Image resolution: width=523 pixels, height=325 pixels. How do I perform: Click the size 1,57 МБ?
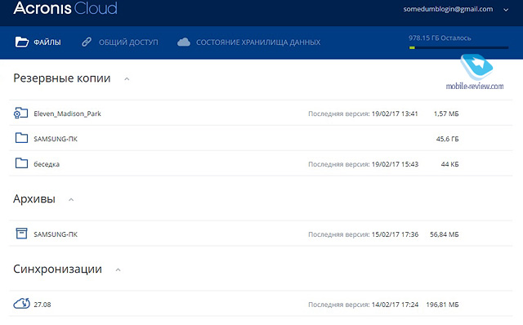point(446,114)
